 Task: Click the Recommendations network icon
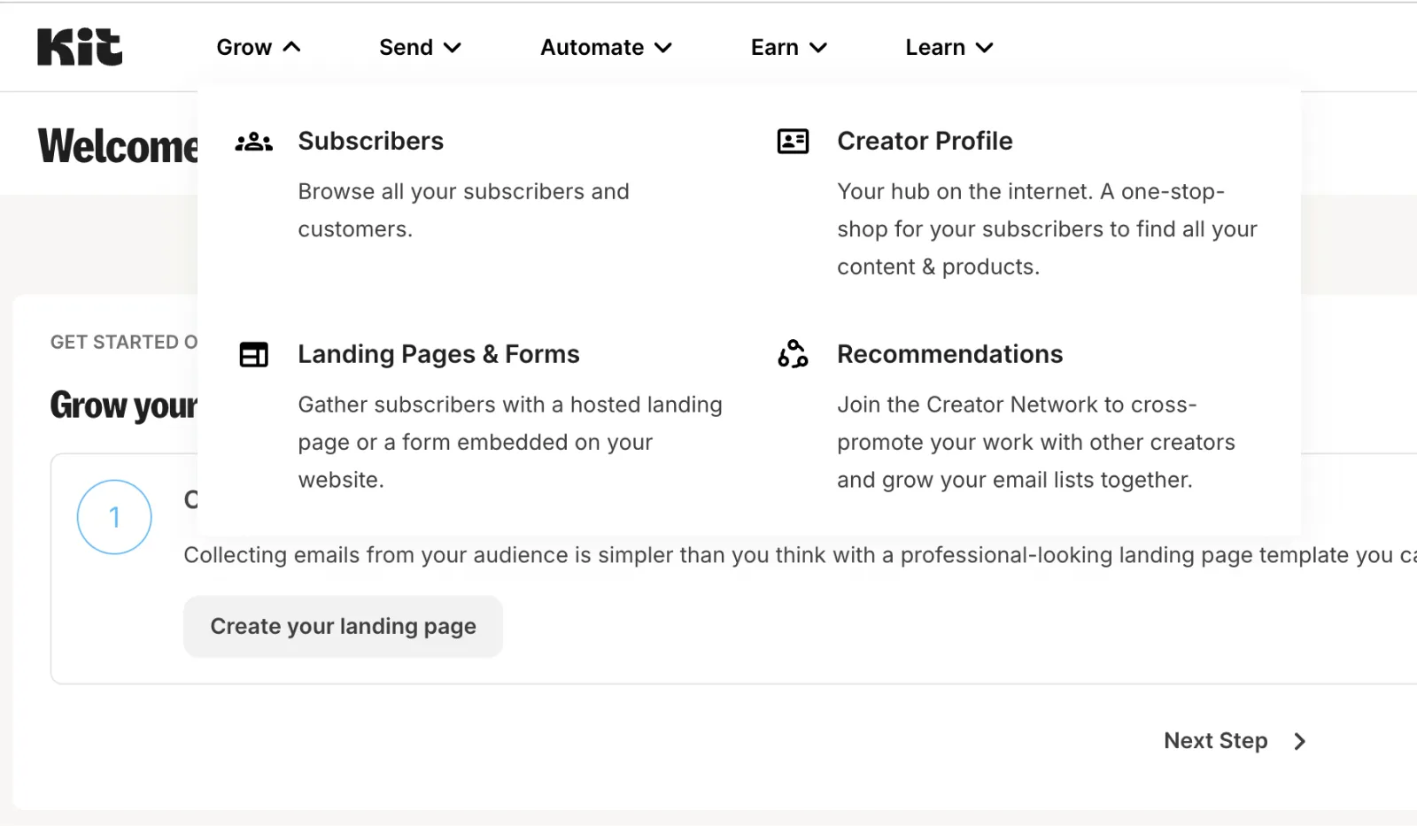click(793, 354)
